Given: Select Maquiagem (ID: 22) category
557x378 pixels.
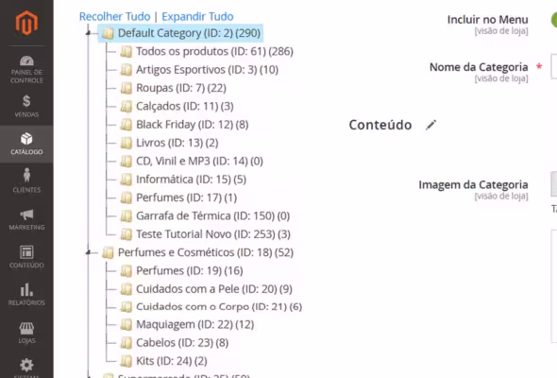Looking at the screenshot, I should coord(195,324).
